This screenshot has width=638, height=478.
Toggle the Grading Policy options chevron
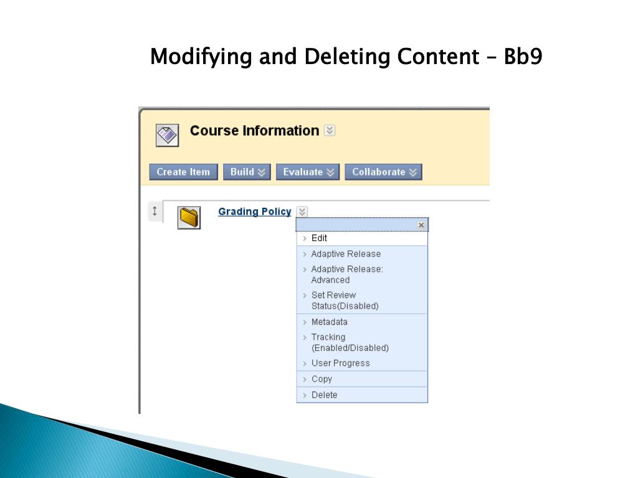click(x=302, y=212)
